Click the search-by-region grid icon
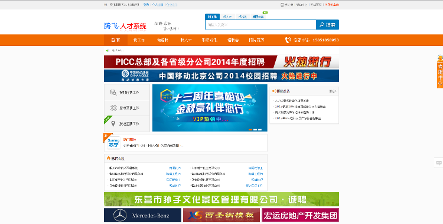 tap(113, 108)
